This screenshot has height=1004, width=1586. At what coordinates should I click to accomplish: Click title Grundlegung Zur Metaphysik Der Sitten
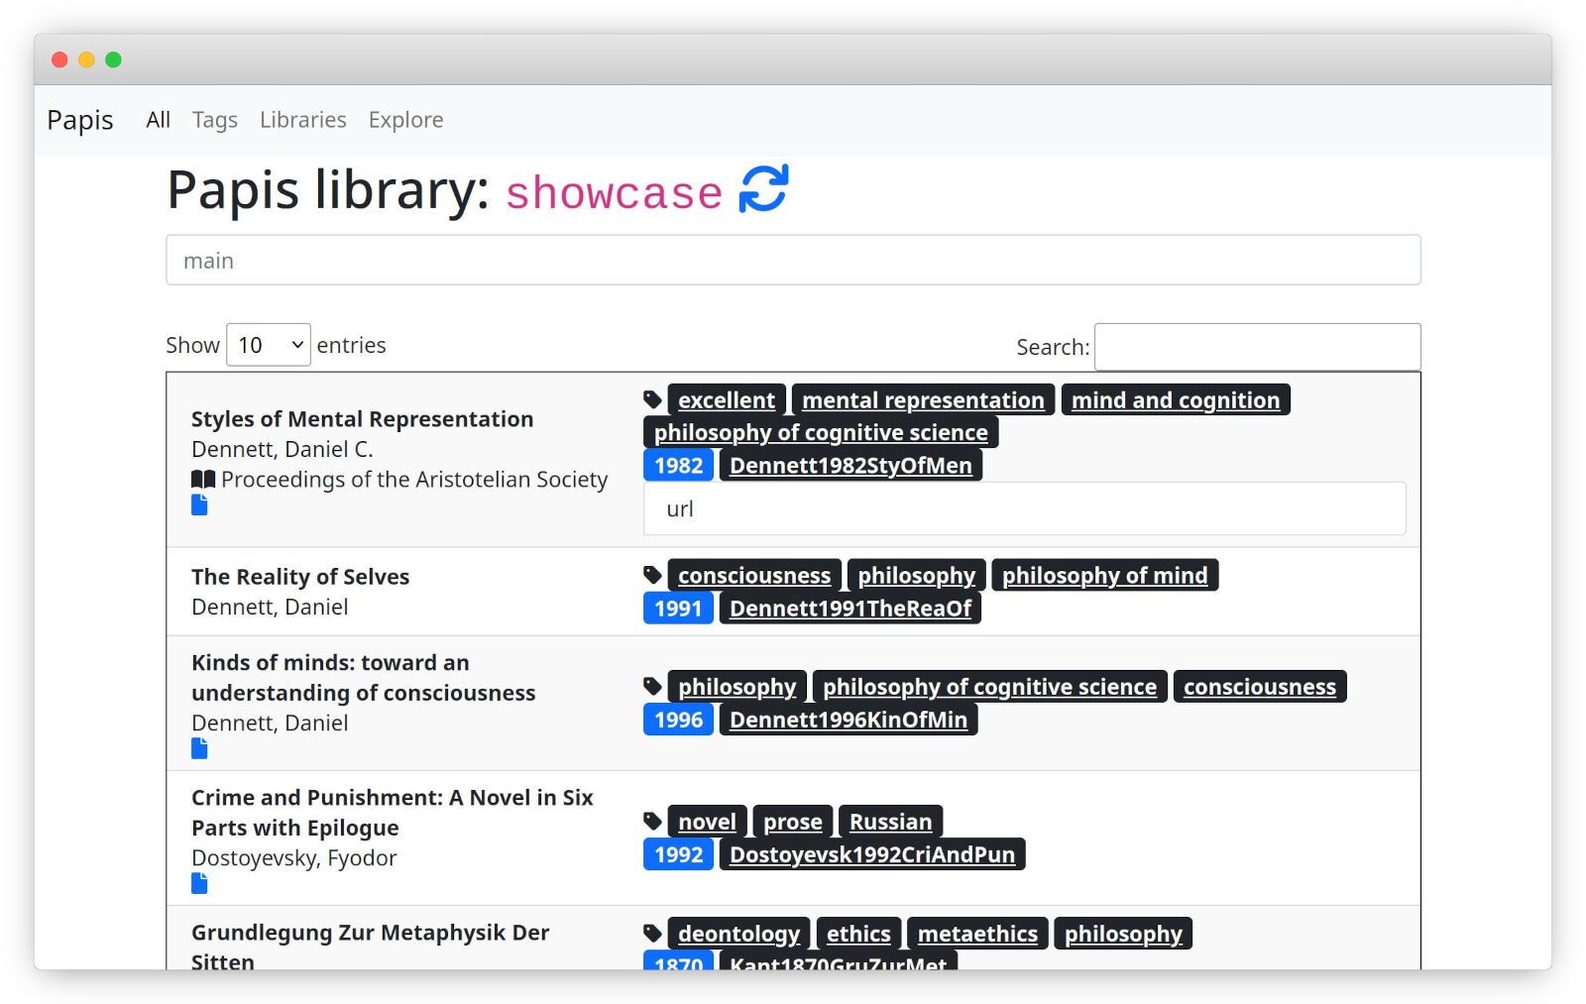coord(370,948)
